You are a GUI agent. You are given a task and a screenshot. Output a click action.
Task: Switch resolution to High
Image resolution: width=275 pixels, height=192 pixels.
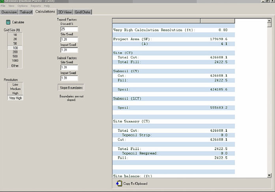coord(15,93)
